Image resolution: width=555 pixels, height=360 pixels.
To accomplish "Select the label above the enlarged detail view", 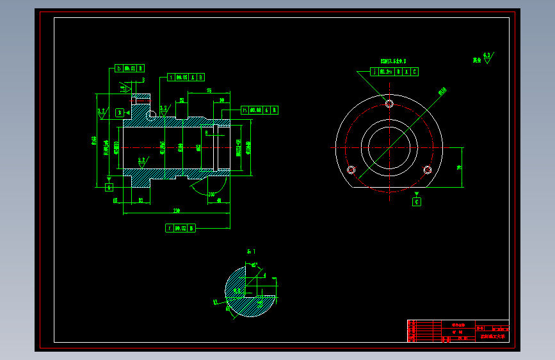I will click(251, 252).
